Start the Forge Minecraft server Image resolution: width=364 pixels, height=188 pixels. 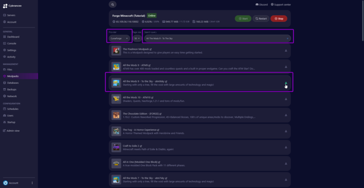click(243, 18)
